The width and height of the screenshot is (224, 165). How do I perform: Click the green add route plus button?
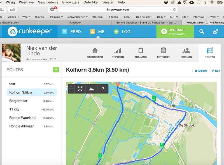point(56,70)
